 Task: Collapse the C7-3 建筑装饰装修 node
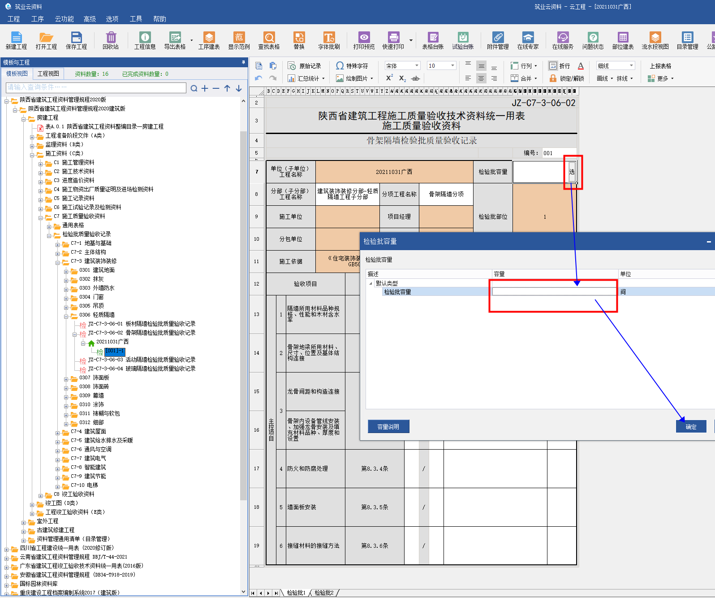point(58,263)
